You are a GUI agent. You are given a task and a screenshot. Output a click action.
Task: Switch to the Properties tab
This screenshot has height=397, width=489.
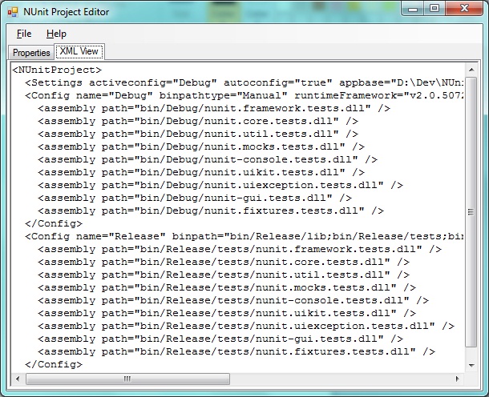click(x=31, y=53)
